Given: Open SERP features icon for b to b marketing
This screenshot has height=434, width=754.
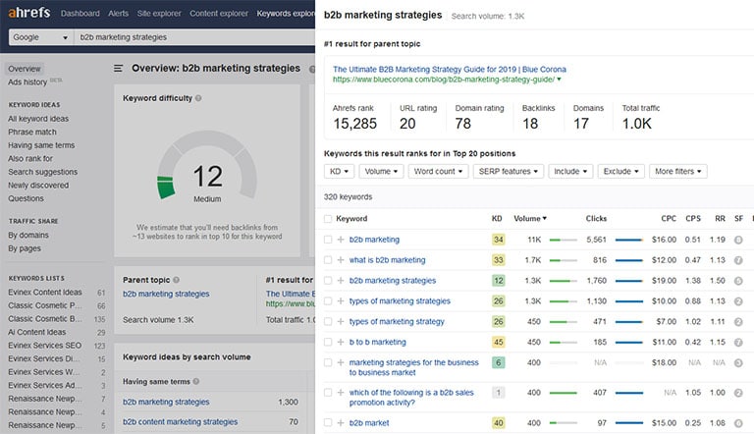Looking at the screenshot, I should click(738, 343).
